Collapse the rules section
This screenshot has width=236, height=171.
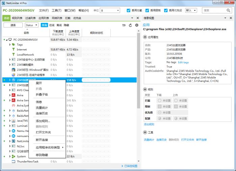pyautogui.click(x=145, y=90)
